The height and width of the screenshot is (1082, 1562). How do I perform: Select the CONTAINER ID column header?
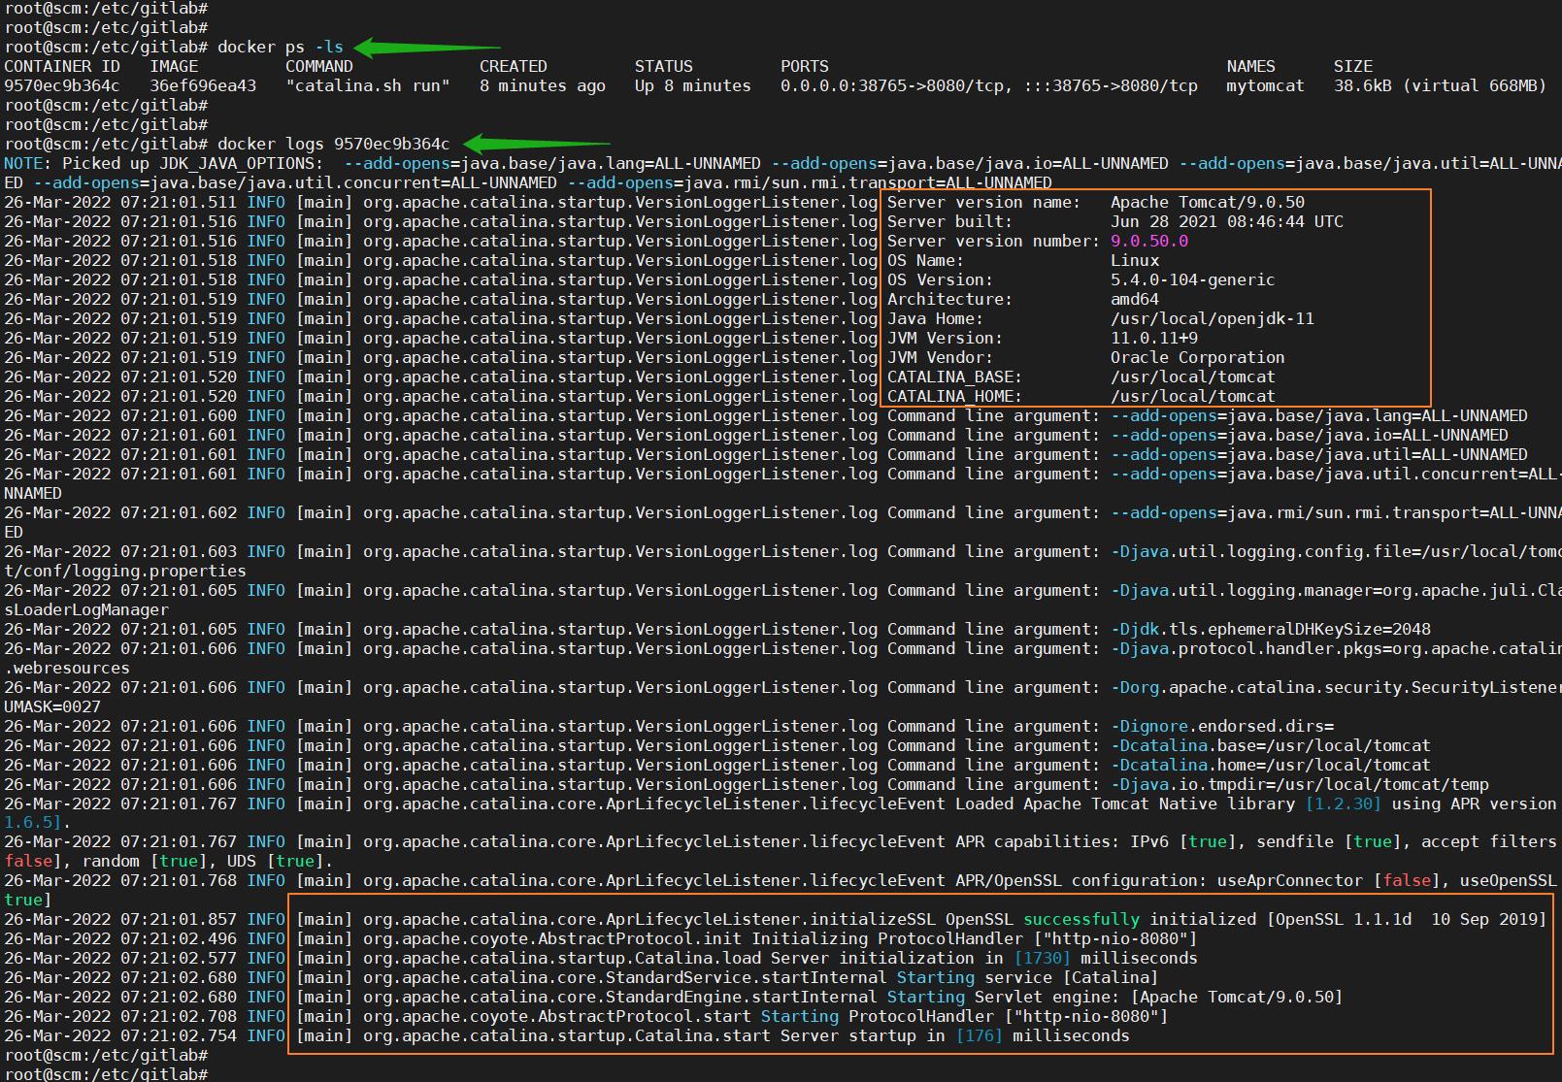[62, 66]
